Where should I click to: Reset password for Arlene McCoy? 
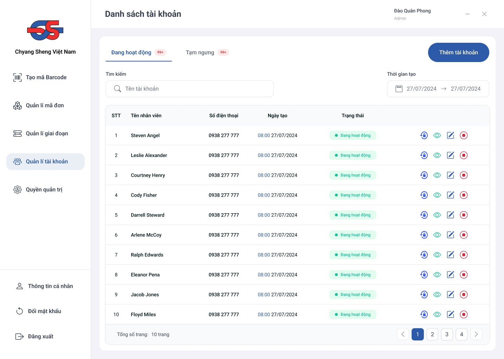click(x=424, y=235)
